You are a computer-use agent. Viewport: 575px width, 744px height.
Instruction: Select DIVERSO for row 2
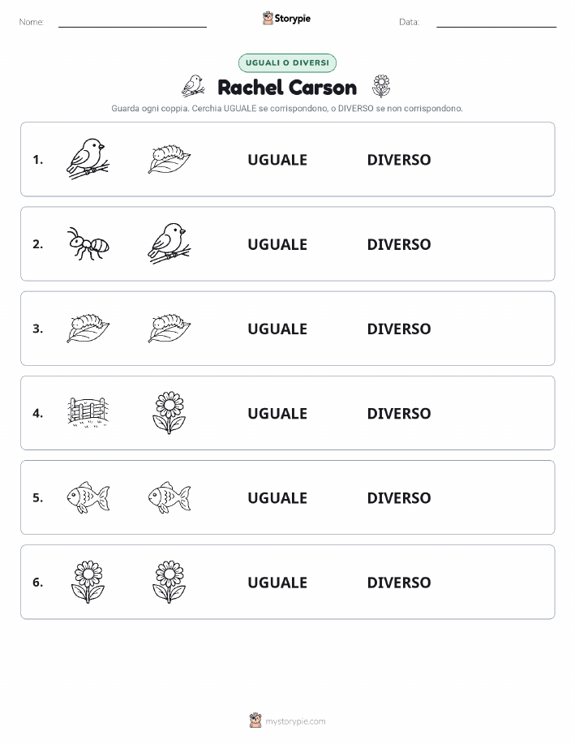pyautogui.click(x=399, y=244)
